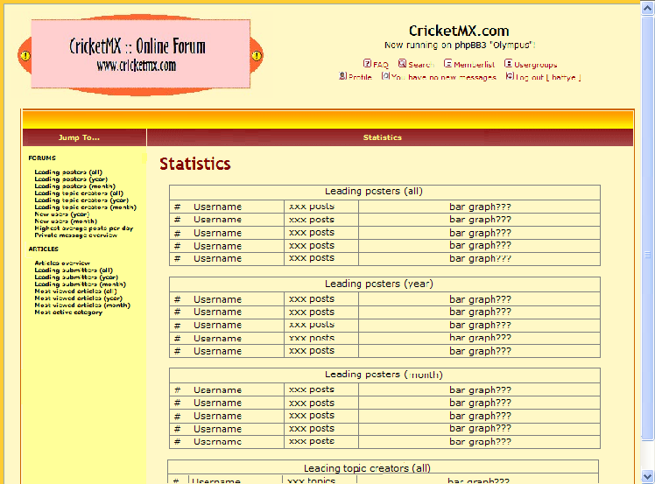The height and width of the screenshot is (484, 655).
Task: Click the FAQ icon in header
Action: (x=368, y=64)
